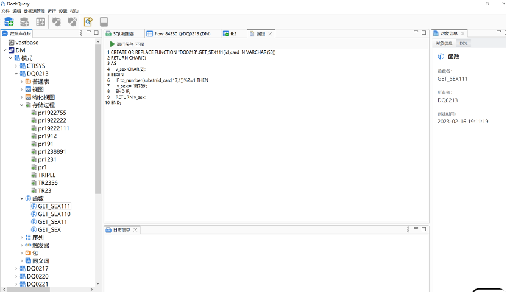Image resolution: width=507 pixels, height=292 pixels.
Task: Click the new database connection icon
Action: coord(9,22)
